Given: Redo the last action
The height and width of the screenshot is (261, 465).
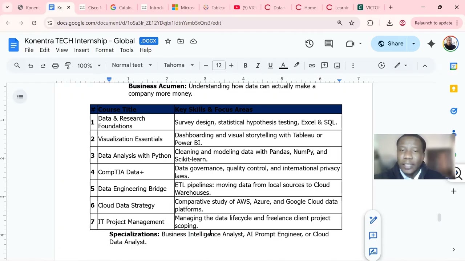Looking at the screenshot, I should click(43, 66).
